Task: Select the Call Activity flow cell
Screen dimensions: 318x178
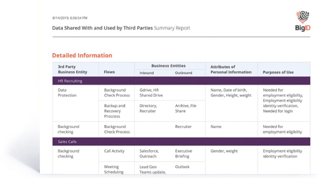Action: click(114, 151)
